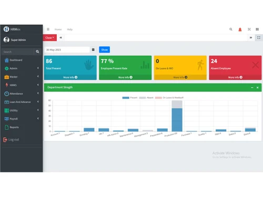Click the Utility icon in sidebar
Image resolution: width=263 pixels, height=197 pixels.
(x=6, y=110)
